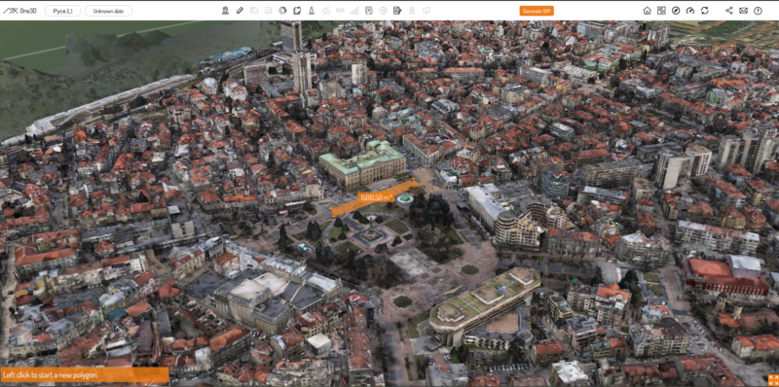Click the compass orientation icon

(x=676, y=11)
